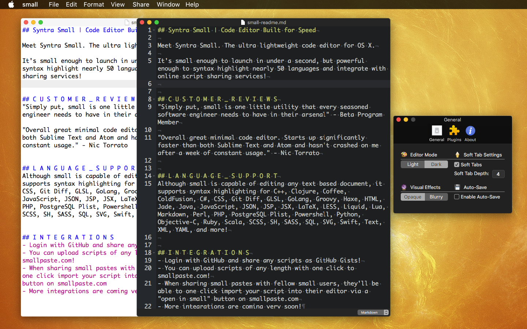The height and width of the screenshot is (329, 527).
Task: Select the Light editor mode
Action: (413, 164)
